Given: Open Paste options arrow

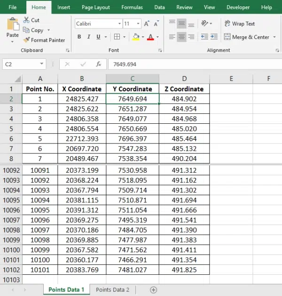Looking at the screenshot, I should [12, 41].
